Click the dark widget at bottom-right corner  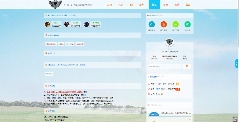[235, 119]
